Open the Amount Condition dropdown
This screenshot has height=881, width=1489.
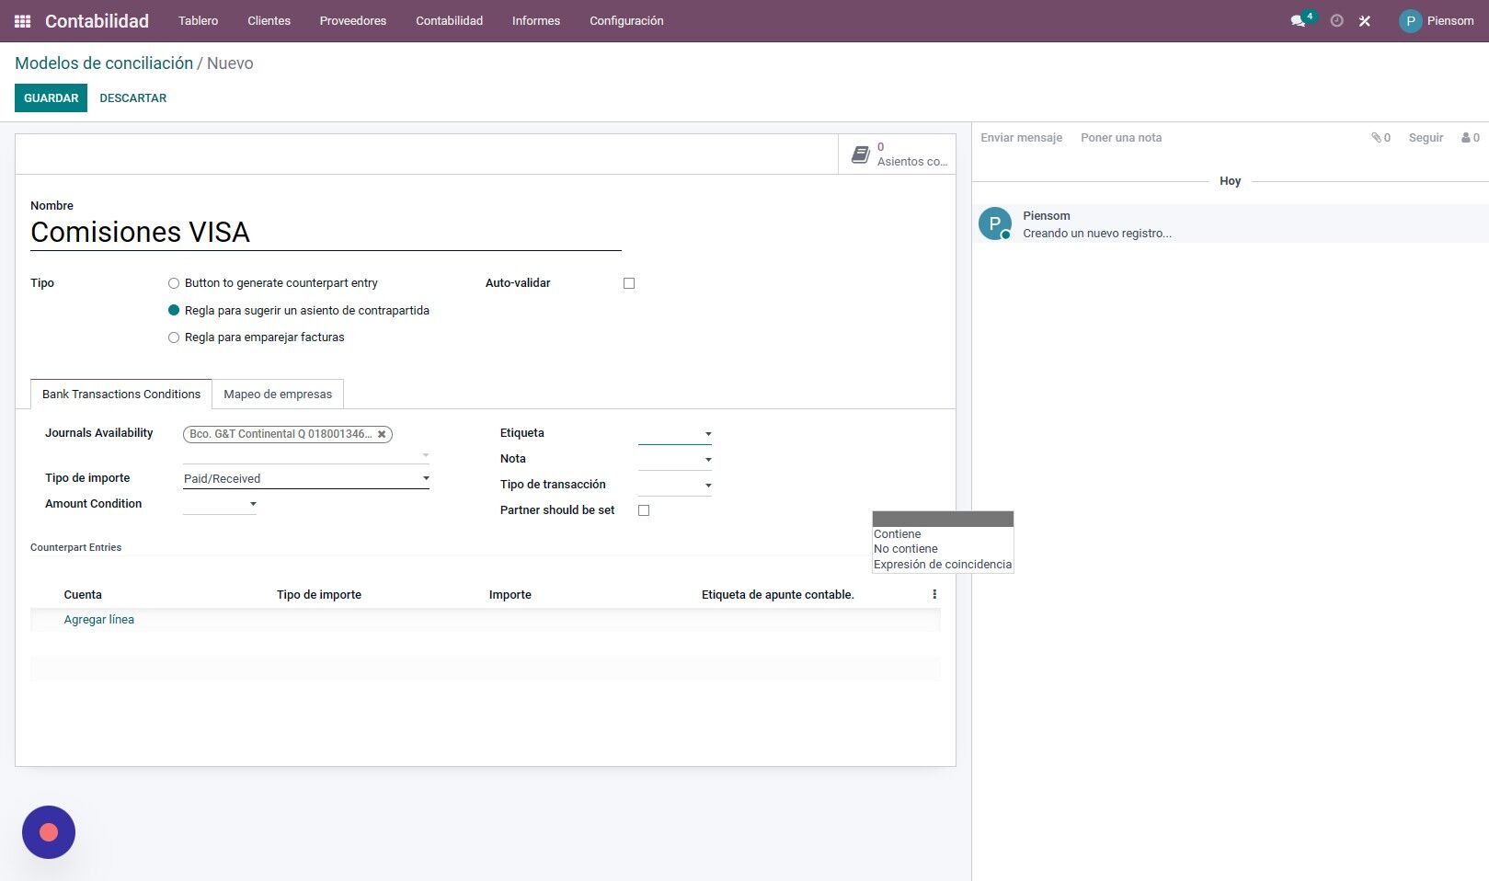(x=220, y=504)
